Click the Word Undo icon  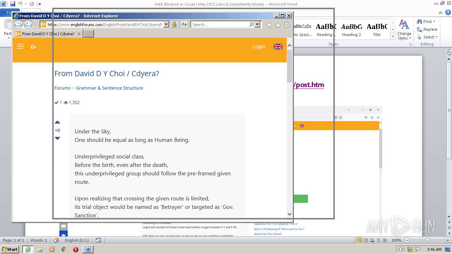click(20, 4)
